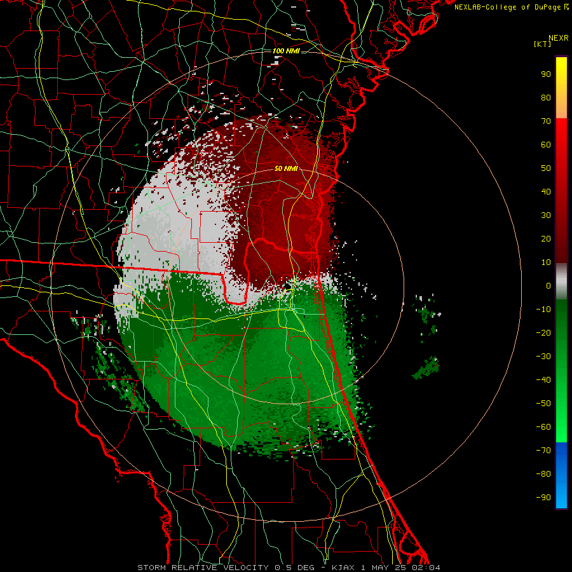Click the -30 value on velocity scale

pos(543,357)
